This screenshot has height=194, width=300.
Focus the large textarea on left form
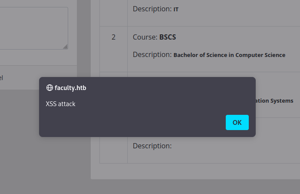pyautogui.click(x=30, y=28)
